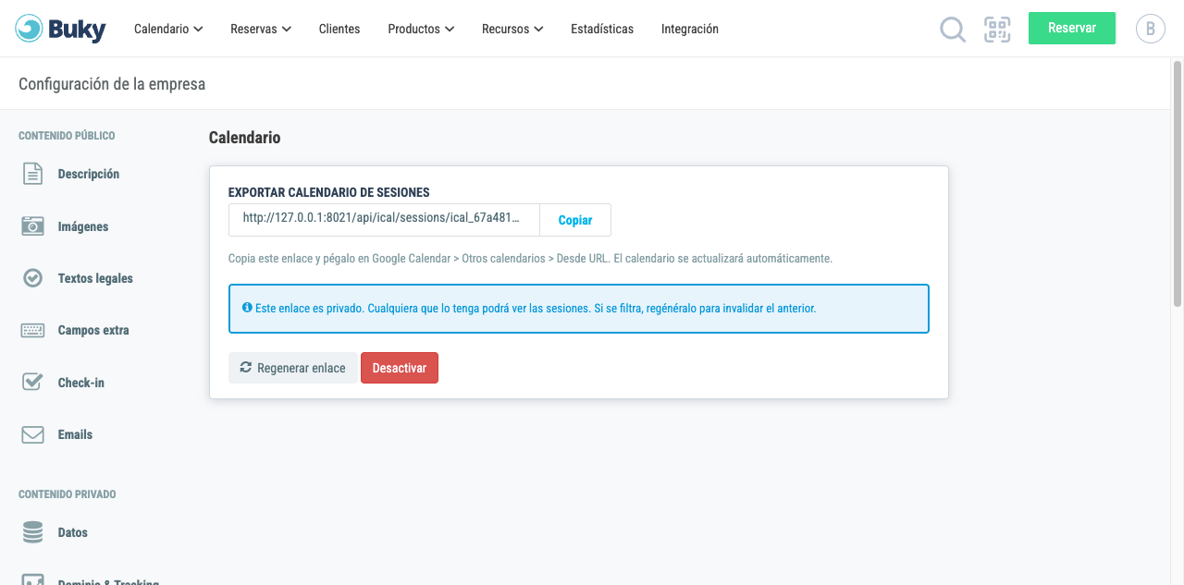
Task: Click the info icon in the privacy notice
Action: tap(247, 308)
